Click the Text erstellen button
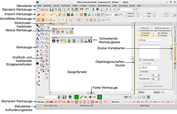Viewport: 177px width, 114px height. (x=147, y=63)
